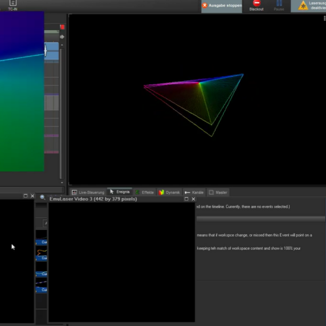Viewport: 326px width, 326px height.
Task: Maximize the EmuLaser Video 3 window
Action: (x=187, y=199)
